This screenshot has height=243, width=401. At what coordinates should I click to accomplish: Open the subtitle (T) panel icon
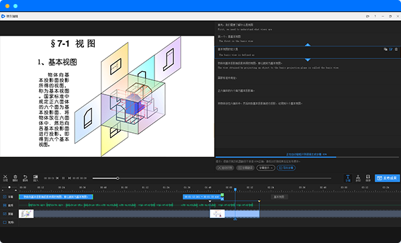tap(348, 178)
